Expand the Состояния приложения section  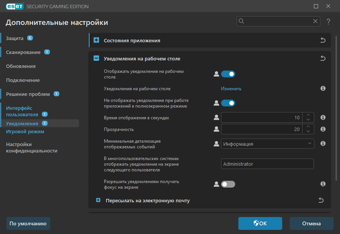pyautogui.click(x=96, y=40)
